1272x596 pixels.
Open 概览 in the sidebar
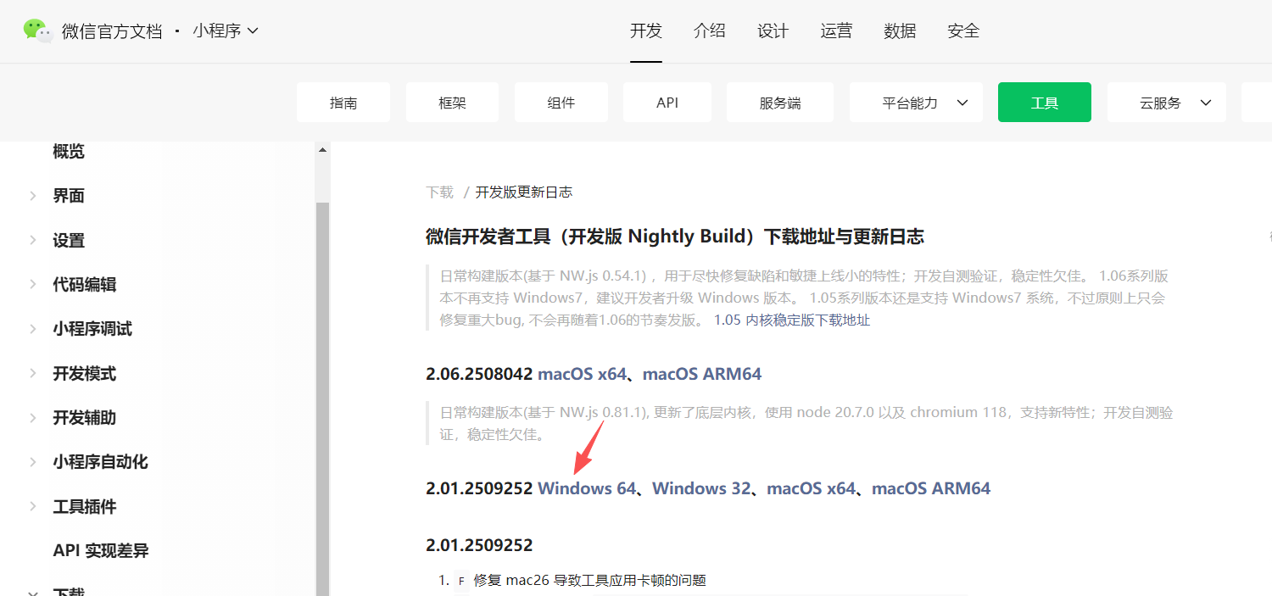click(x=69, y=152)
